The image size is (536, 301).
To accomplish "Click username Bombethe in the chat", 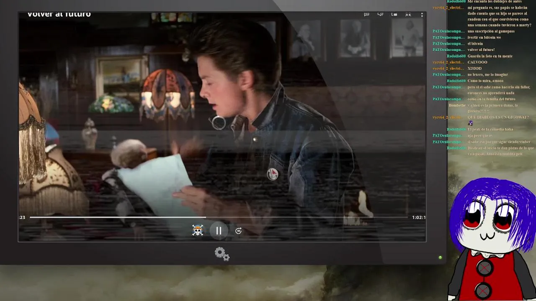I will tap(457, 105).
